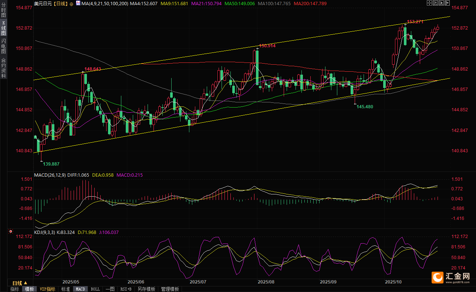Click the rightmost toolbar icon with right arrow
This screenshot has width=476, height=292.
click(446, 3)
